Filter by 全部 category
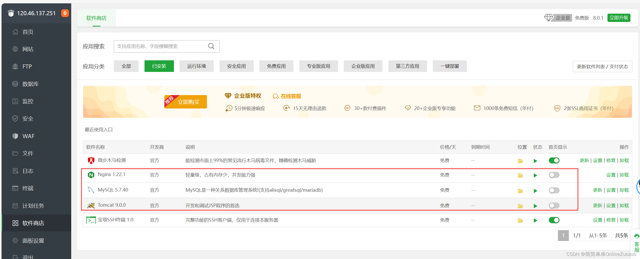Image resolution: width=640 pixels, height=259 pixels. click(x=126, y=66)
